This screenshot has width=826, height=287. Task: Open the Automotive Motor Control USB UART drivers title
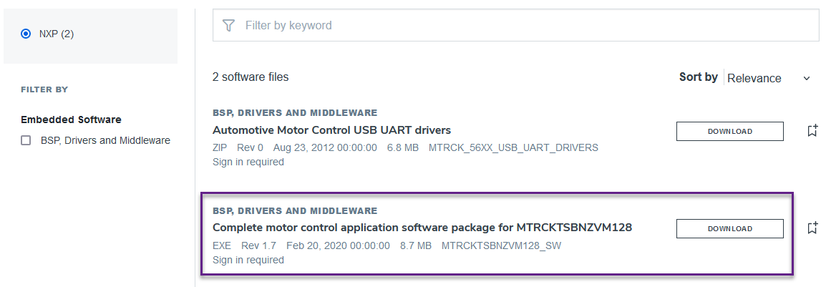331,130
